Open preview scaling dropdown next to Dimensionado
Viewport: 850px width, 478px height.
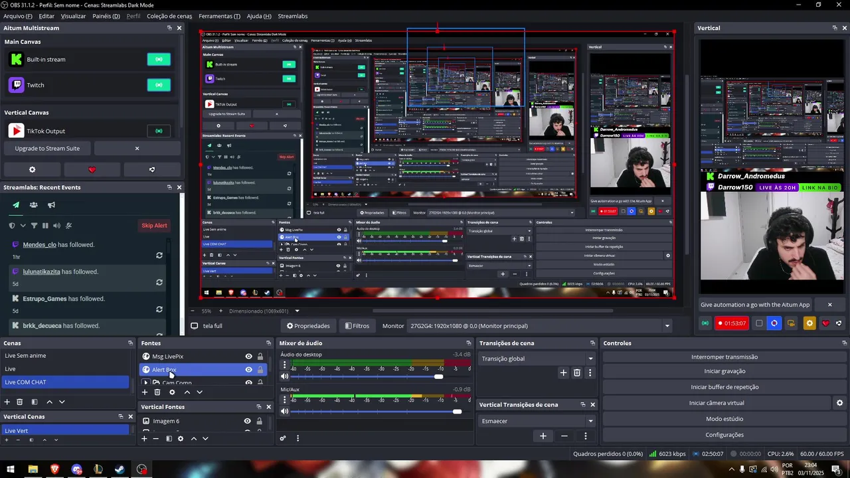(x=297, y=311)
